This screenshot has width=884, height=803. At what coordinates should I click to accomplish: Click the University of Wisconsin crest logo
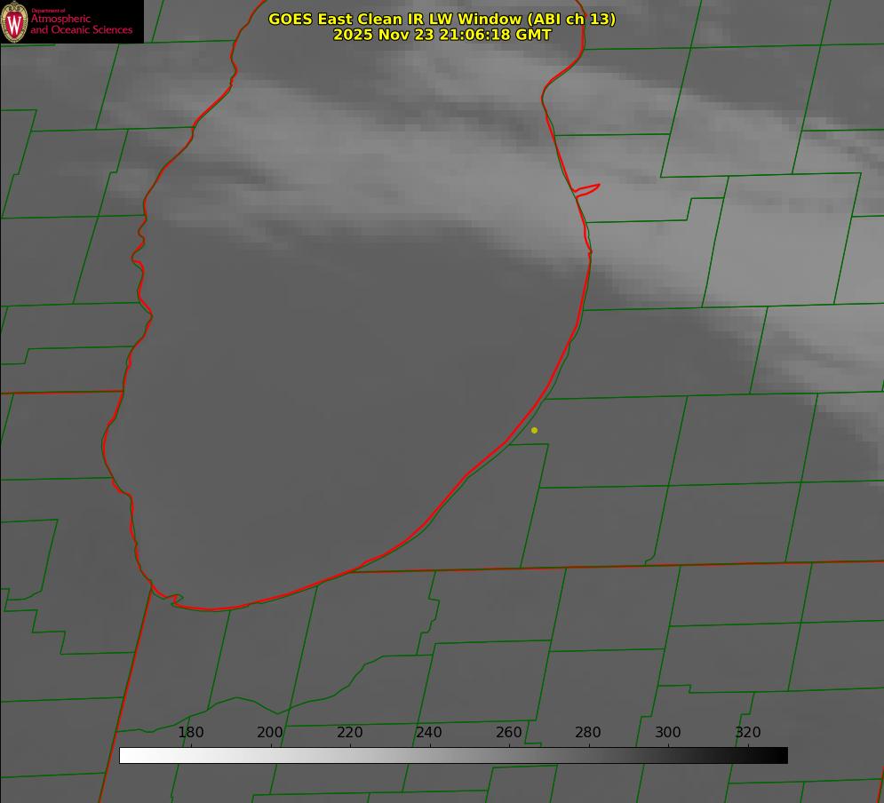(x=14, y=22)
